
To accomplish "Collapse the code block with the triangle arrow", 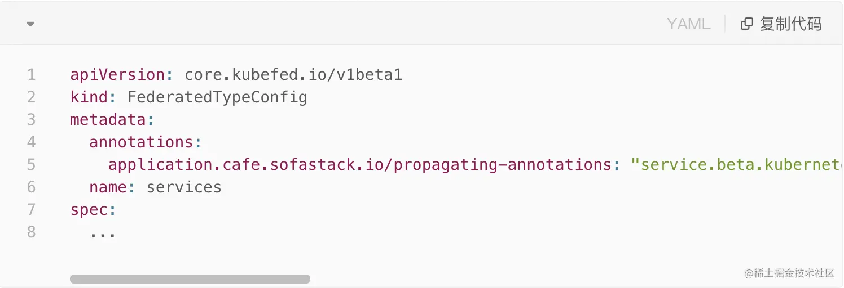I will (30, 24).
